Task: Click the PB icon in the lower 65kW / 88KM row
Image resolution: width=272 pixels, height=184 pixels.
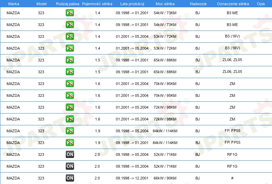Action: point(70,72)
